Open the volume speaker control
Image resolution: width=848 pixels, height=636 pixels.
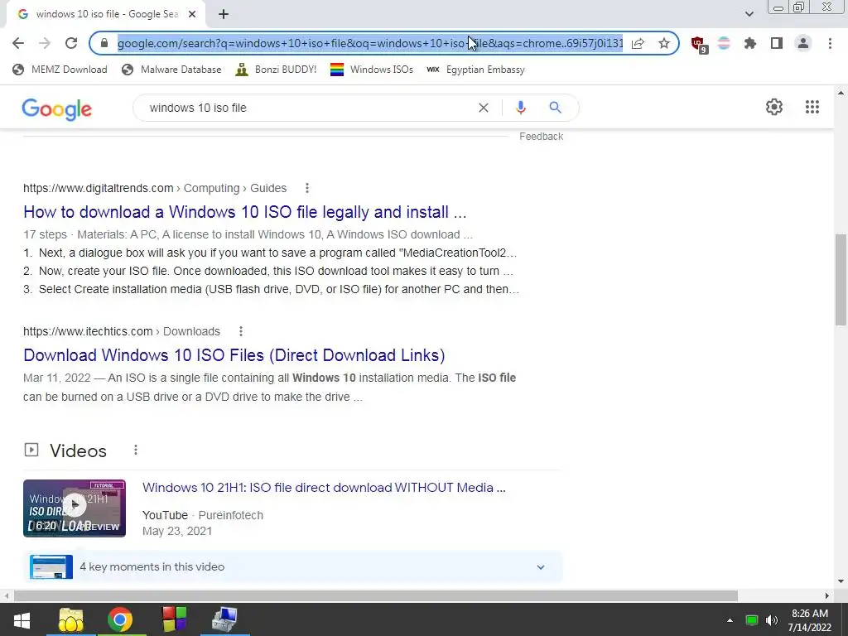(772, 620)
